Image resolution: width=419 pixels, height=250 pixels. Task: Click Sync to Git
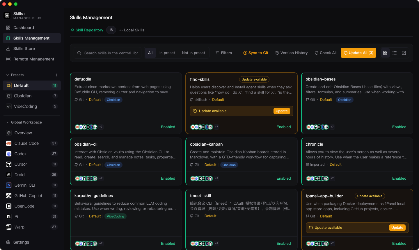pyautogui.click(x=256, y=53)
